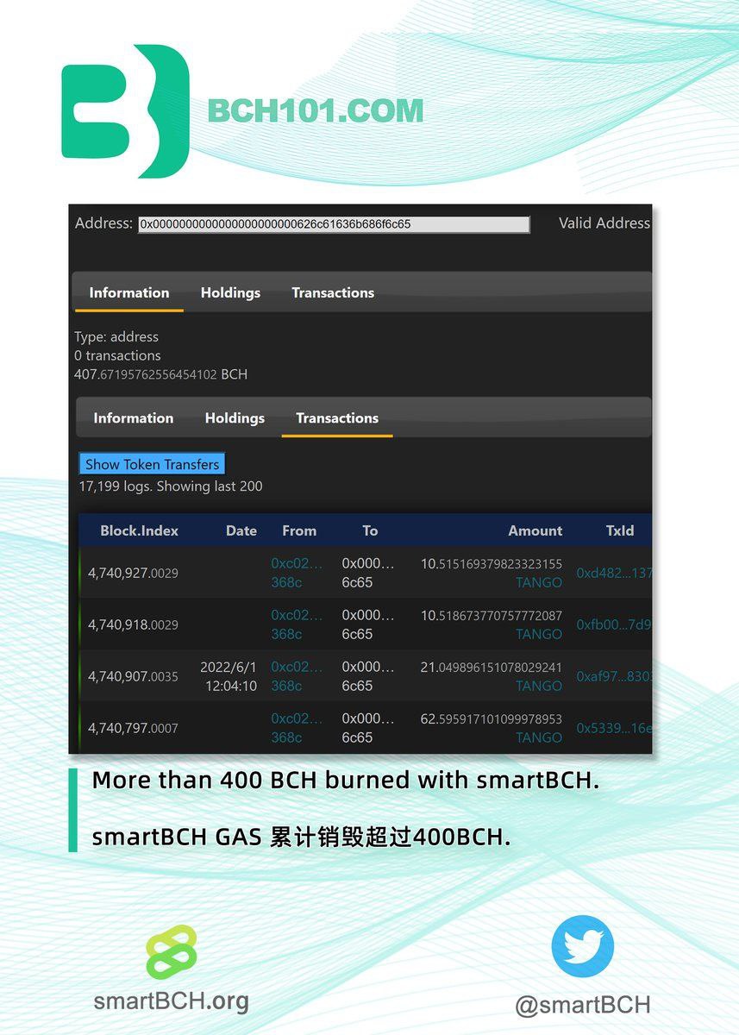
Task: Click the Show Token Transfers button
Action: click(x=153, y=464)
